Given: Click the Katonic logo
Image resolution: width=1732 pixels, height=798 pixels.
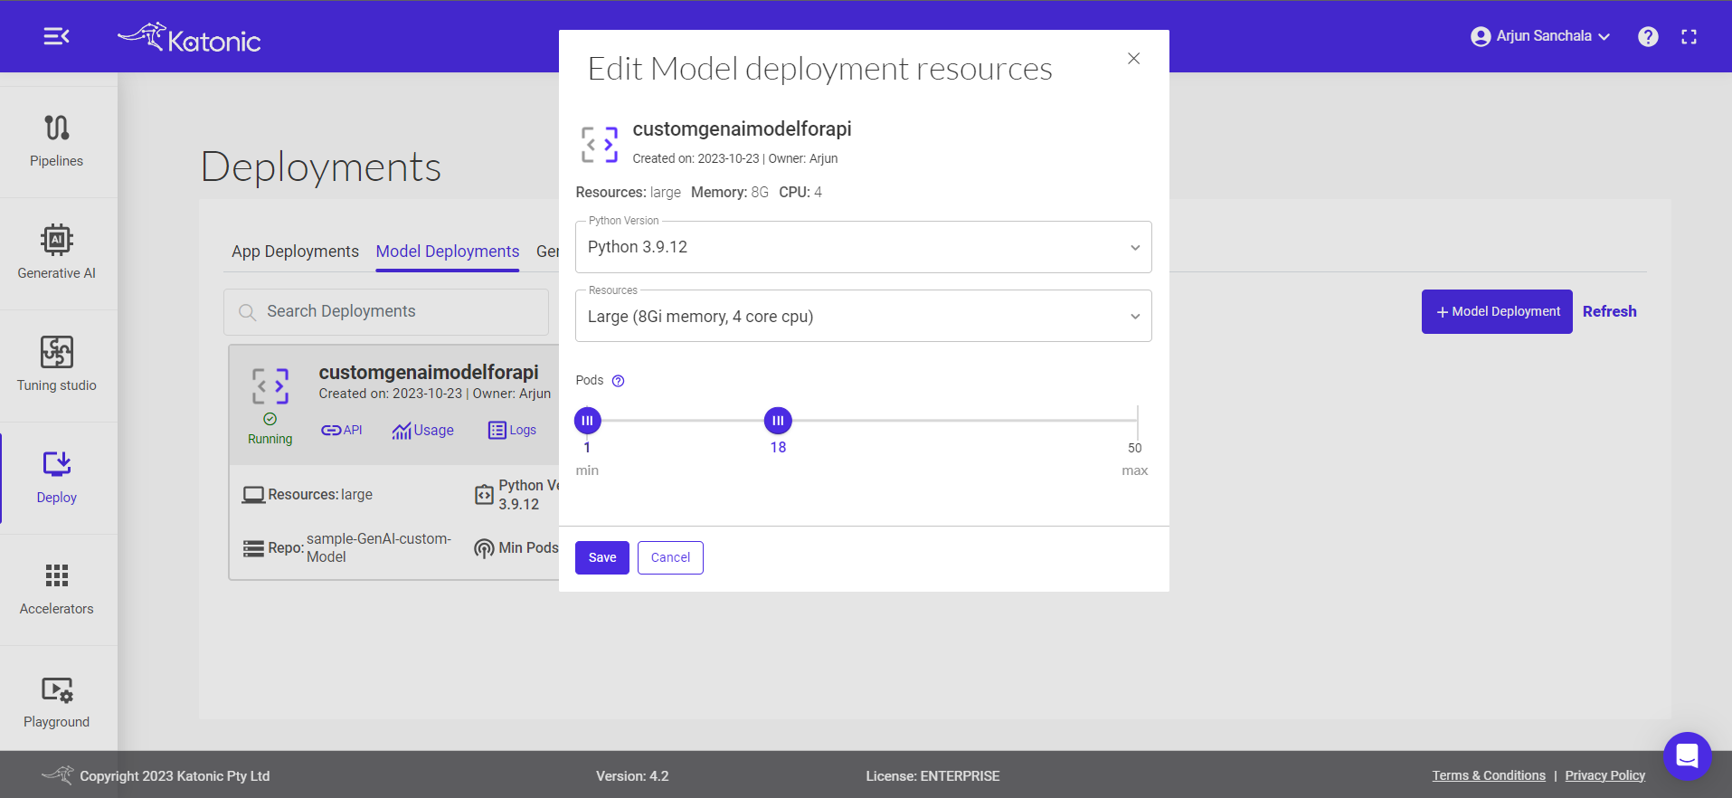Looking at the screenshot, I should (189, 38).
